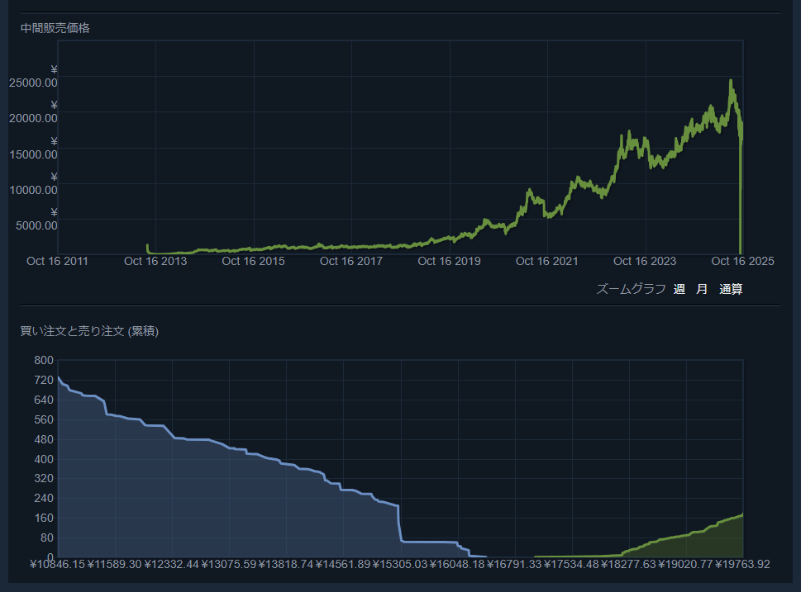
Task: Select the Oct 16 2015 date marker
Action: coord(253,262)
